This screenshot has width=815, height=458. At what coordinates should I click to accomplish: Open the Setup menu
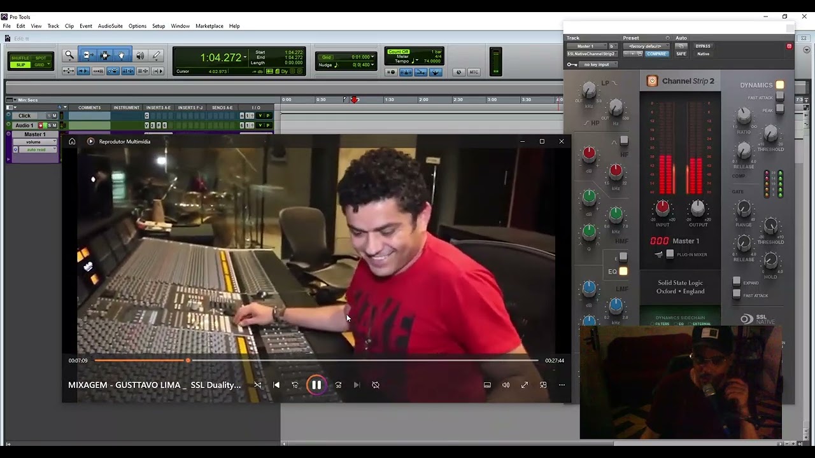click(159, 26)
